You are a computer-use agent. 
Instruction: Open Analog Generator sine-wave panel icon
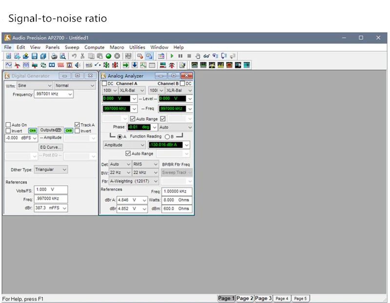tap(9, 65)
